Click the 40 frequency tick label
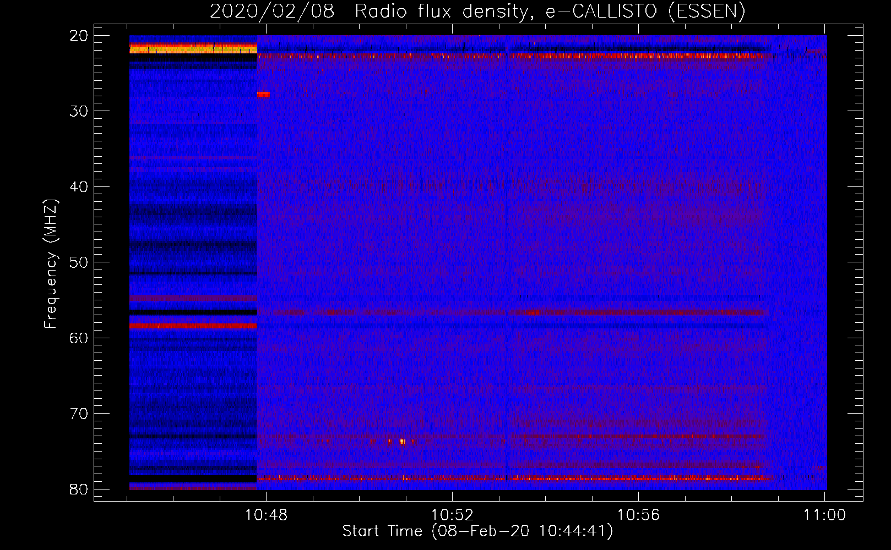 [79, 187]
